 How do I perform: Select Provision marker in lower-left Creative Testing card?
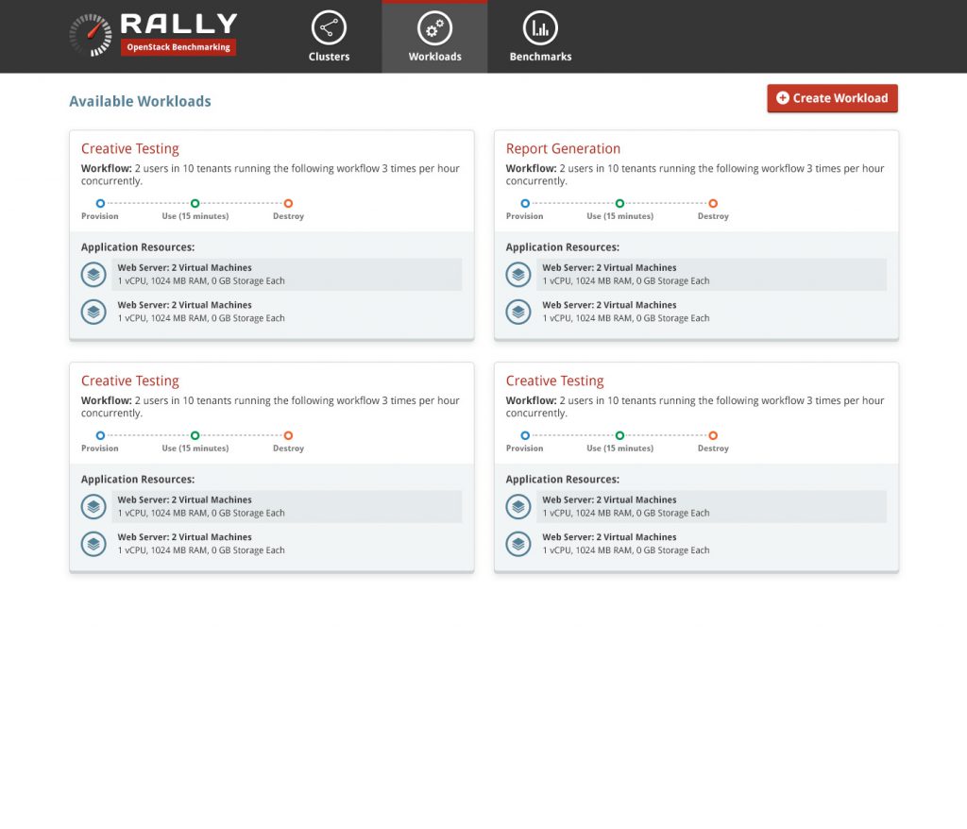[100, 435]
